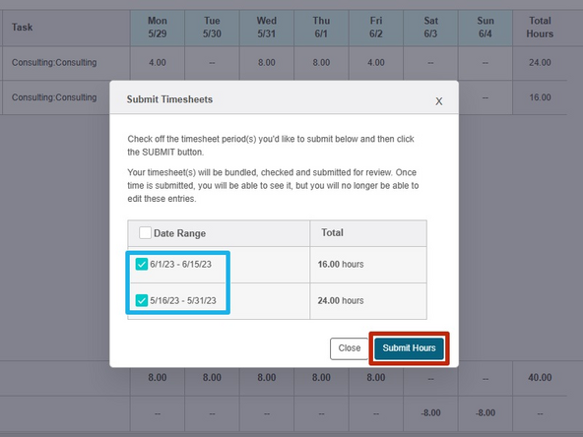
Task: Click Friday's 4.00 cell in first row
Action: pos(376,63)
